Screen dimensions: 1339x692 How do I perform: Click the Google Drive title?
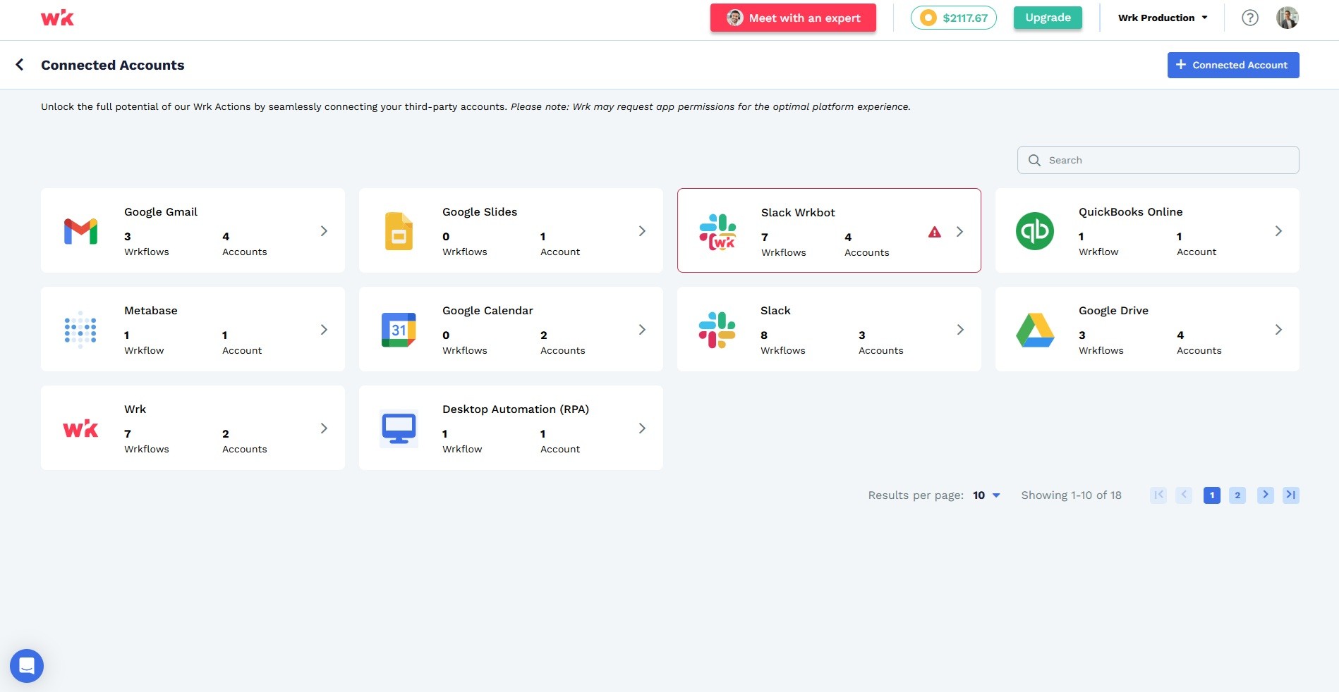click(1113, 310)
